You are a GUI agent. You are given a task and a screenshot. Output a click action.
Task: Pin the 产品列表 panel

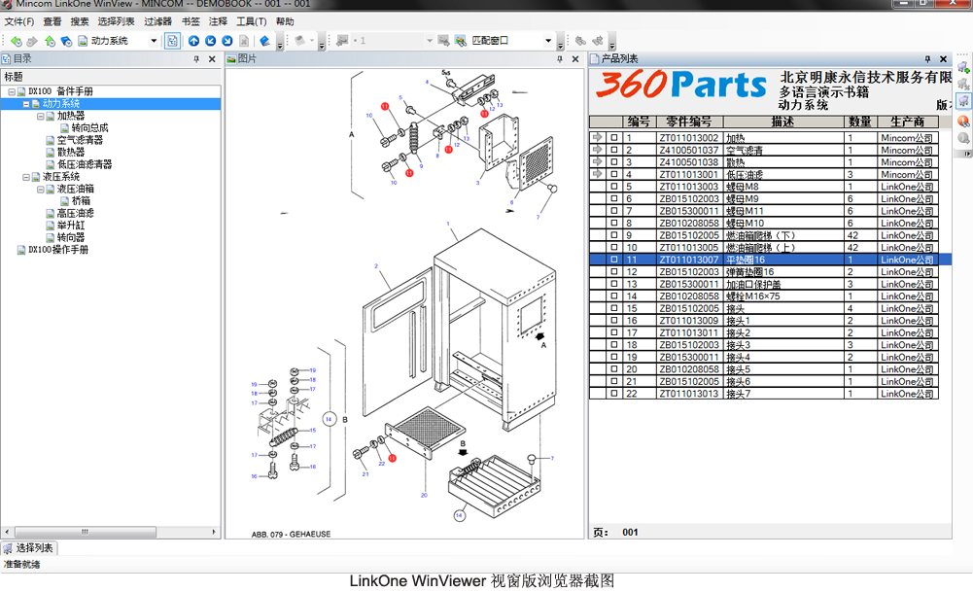(927, 59)
